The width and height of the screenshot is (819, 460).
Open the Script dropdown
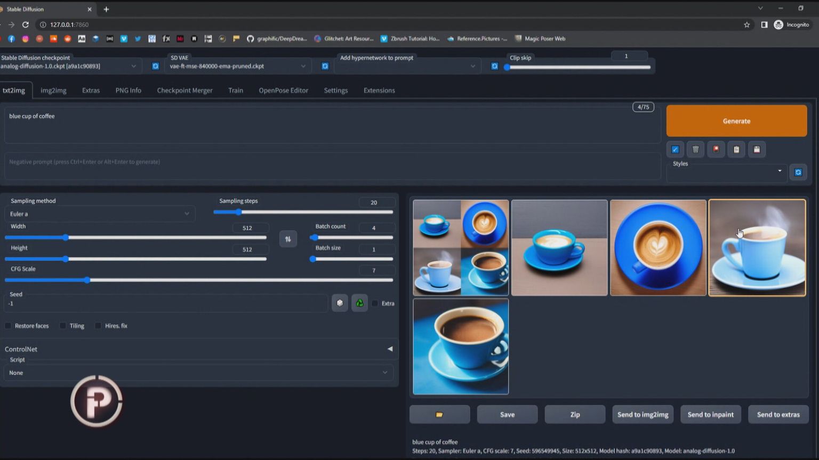(198, 373)
